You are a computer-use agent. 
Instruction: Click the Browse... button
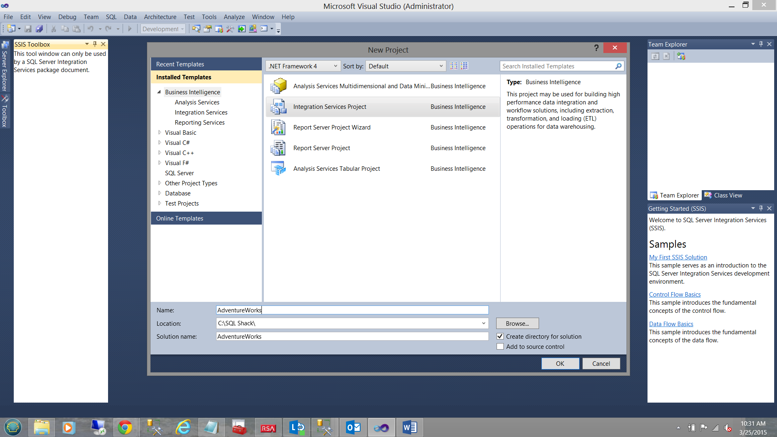click(x=517, y=323)
